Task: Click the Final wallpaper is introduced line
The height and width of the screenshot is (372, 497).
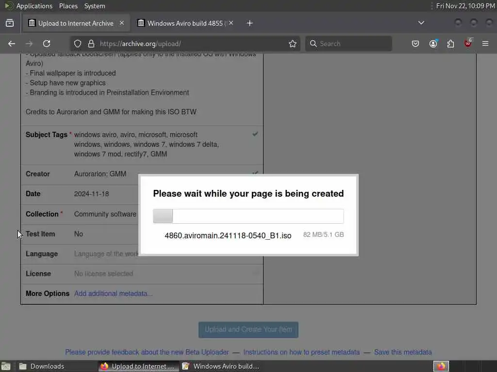Action: [x=71, y=73]
